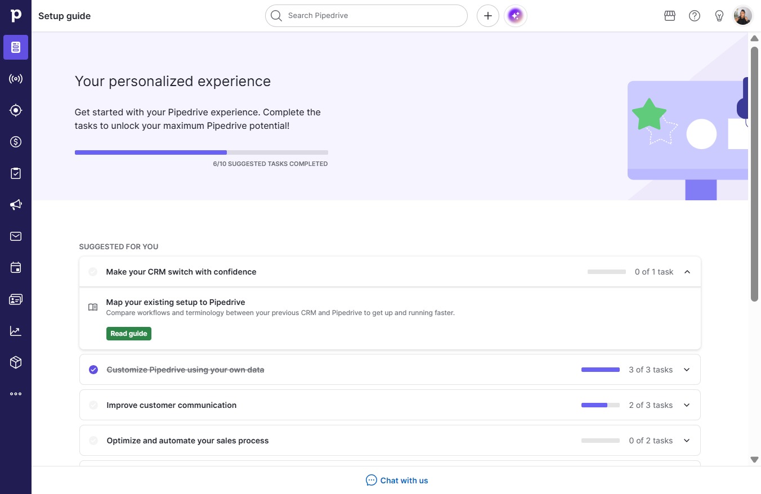Click the '0 of 1 task' counter
Screen dimensions: 761x494
coord(654,272)
